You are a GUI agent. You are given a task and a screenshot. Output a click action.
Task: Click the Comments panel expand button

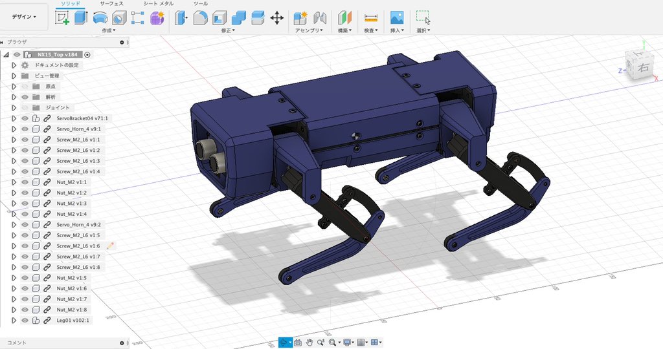(x=122, y=343)
